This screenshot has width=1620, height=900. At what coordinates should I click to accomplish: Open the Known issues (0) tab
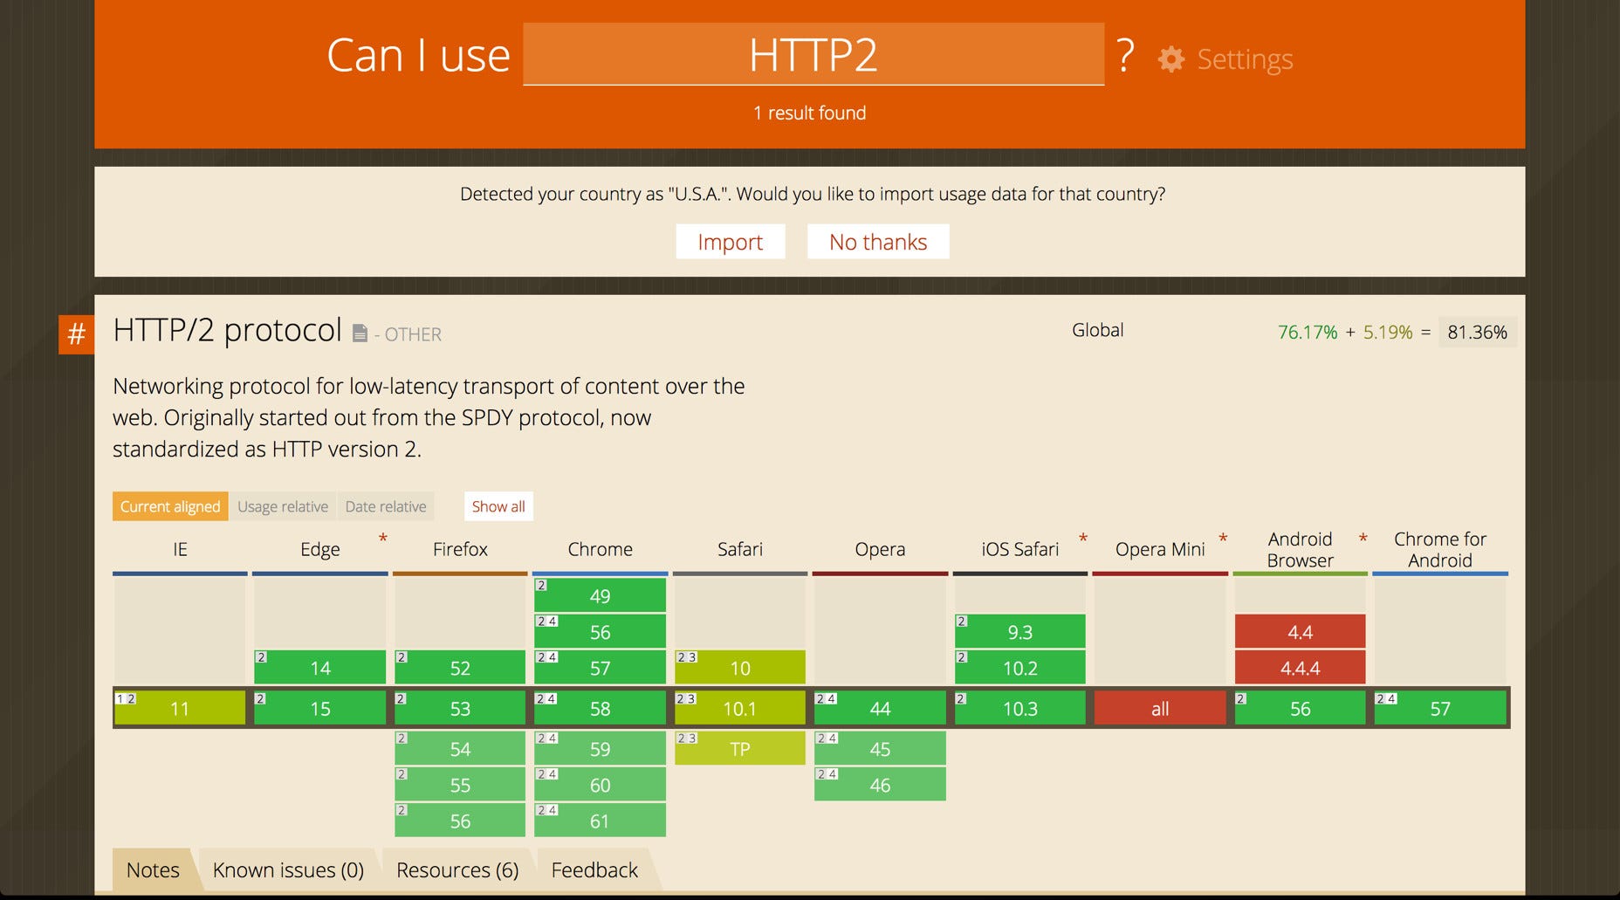(288, 870)
